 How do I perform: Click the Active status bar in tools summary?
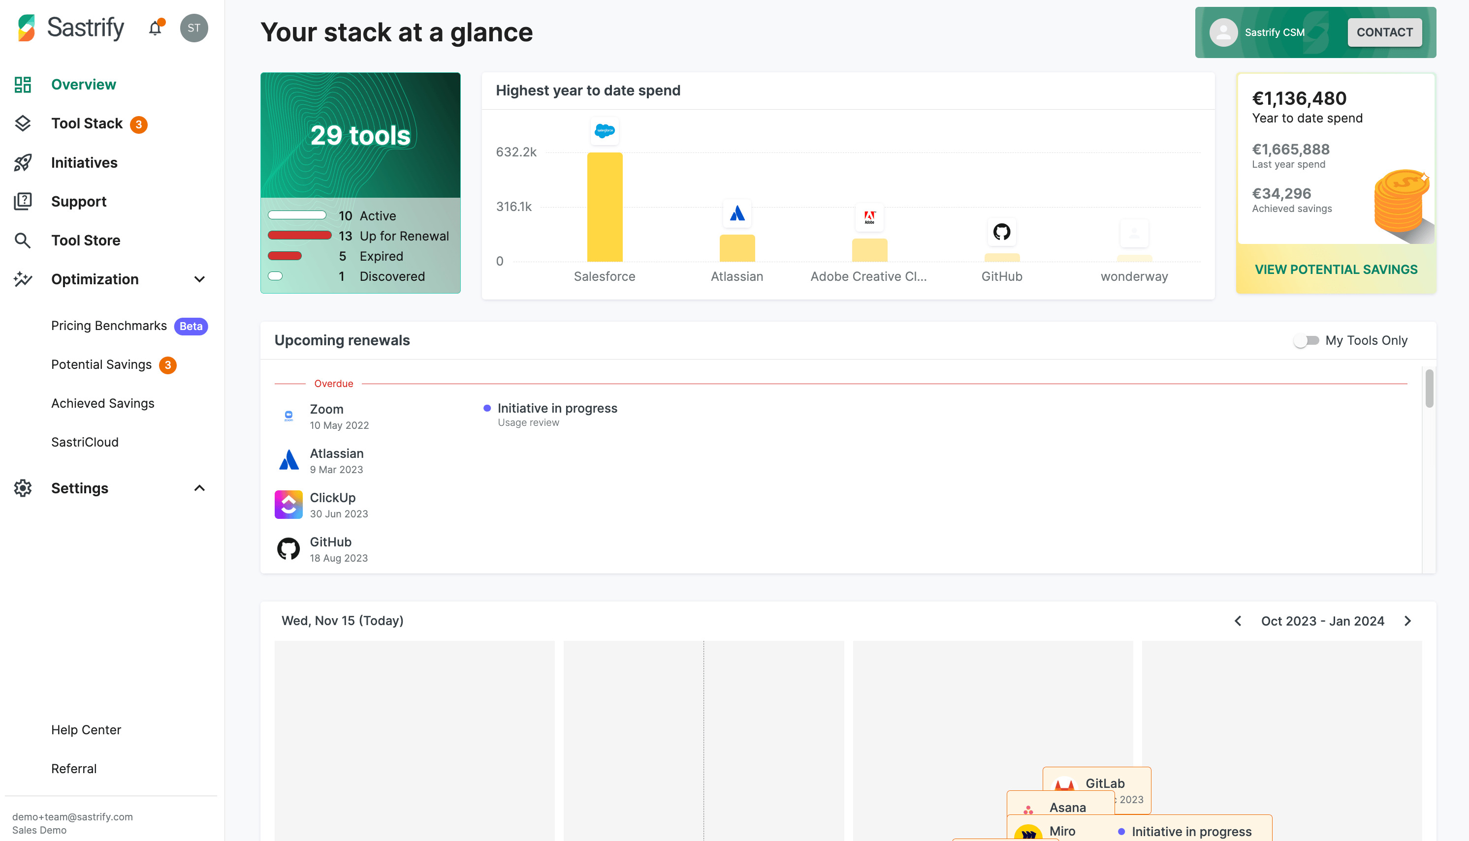tap(297, 215)
